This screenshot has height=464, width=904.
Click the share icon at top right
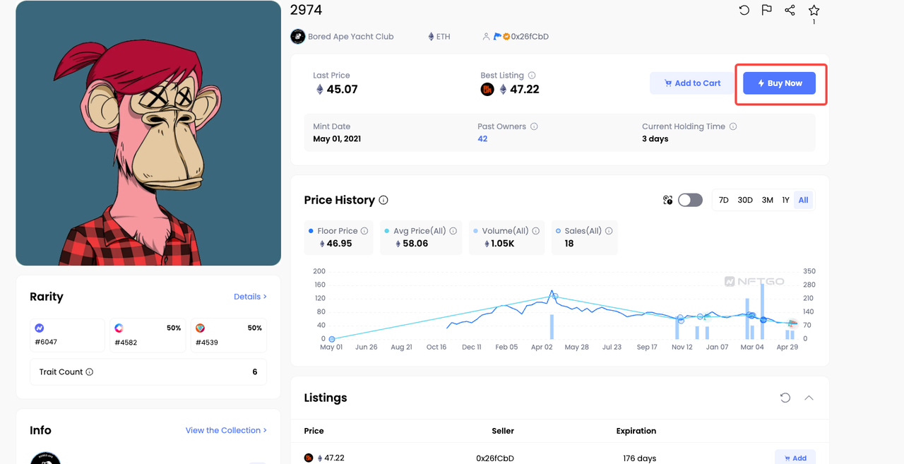pos(790,10)
